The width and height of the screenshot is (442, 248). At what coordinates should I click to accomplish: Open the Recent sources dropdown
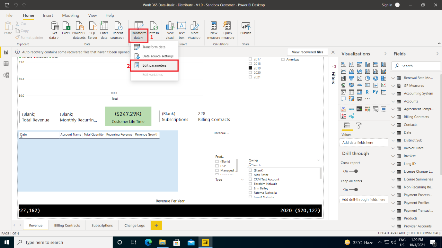[118, 30]
